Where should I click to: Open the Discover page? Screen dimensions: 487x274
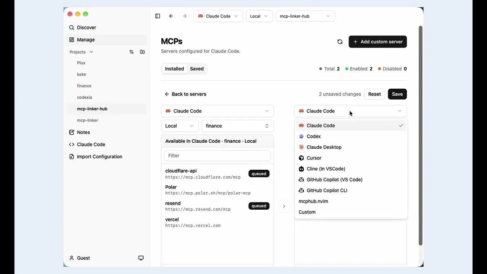coord(107,27)
